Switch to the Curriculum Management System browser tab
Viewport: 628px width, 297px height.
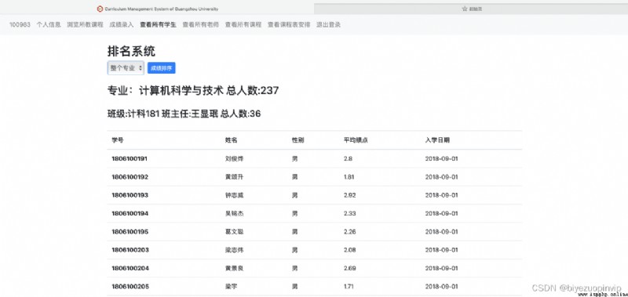(x=157, y=9)
